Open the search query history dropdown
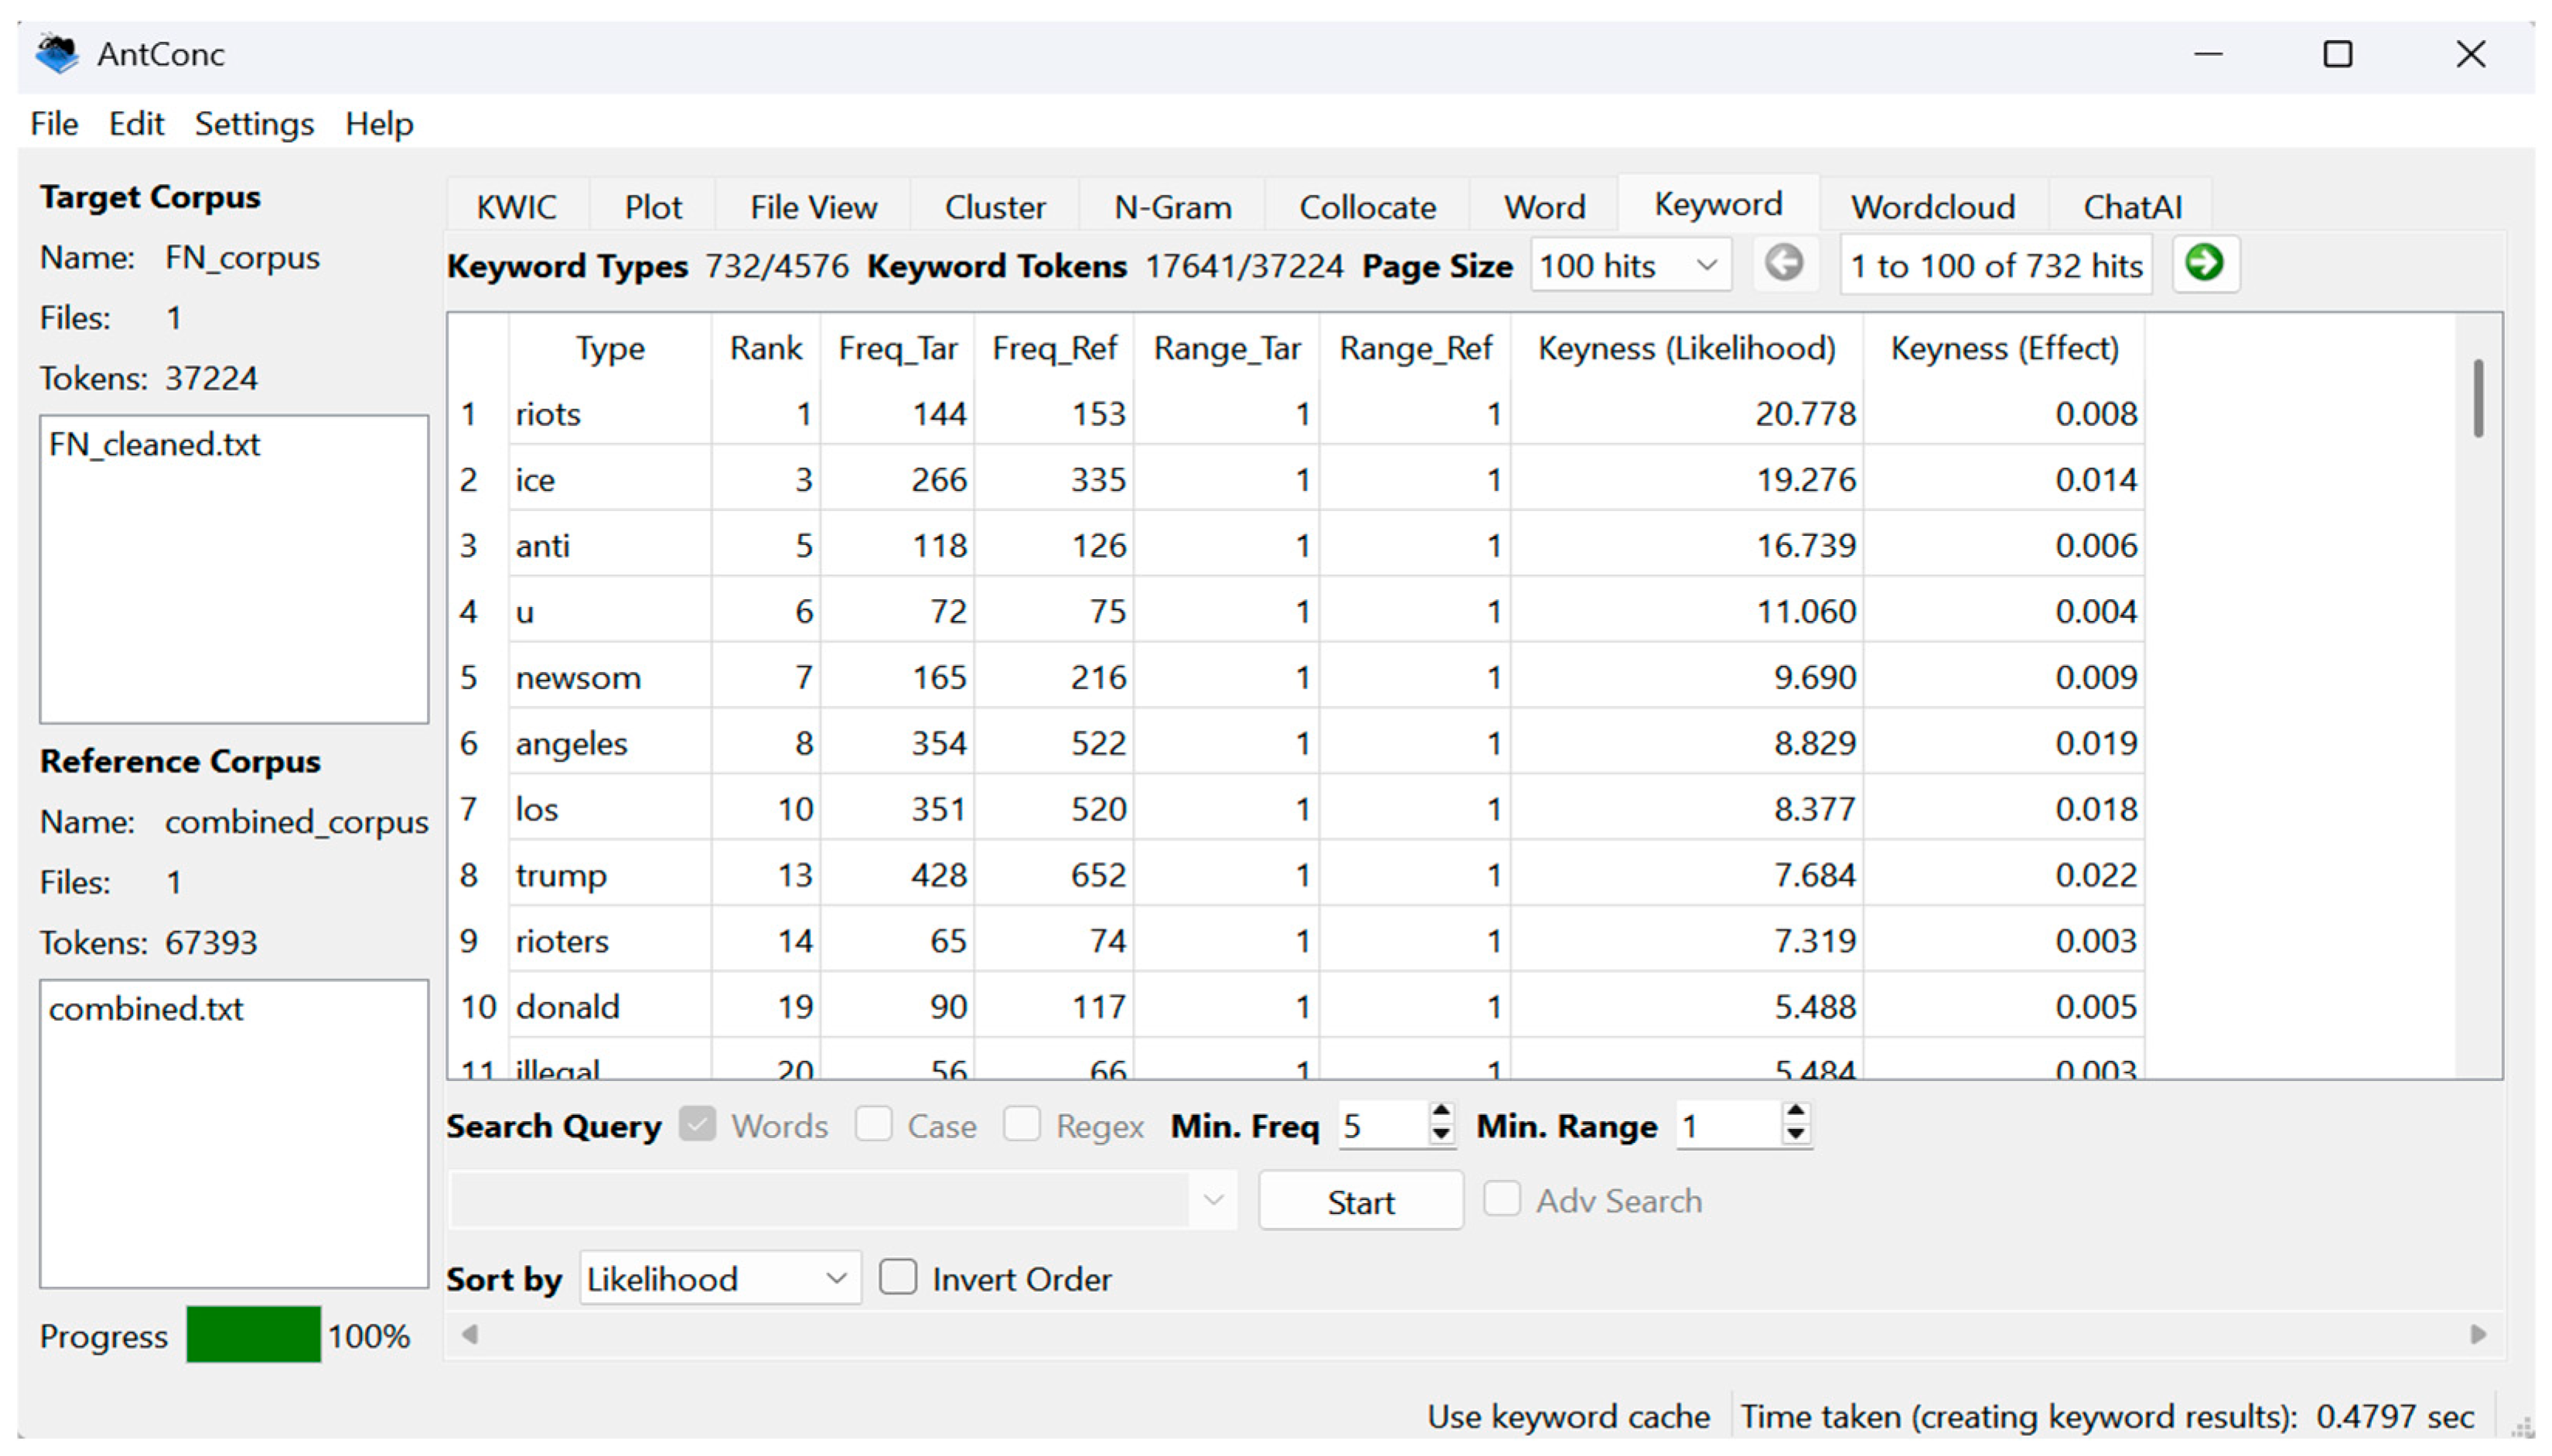 point(1213,1200)
